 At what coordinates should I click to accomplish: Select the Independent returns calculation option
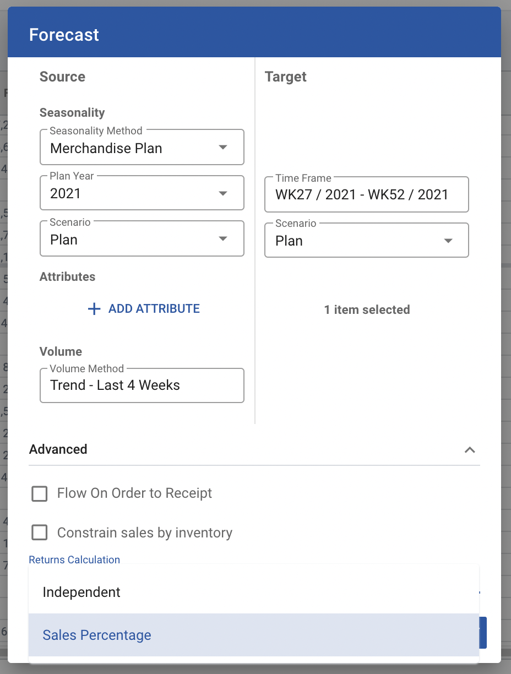[x=81, y=593]
